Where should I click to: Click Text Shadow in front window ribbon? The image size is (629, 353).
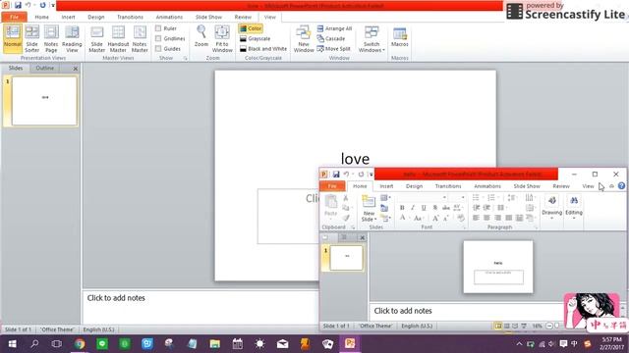(x=434, y=208)
